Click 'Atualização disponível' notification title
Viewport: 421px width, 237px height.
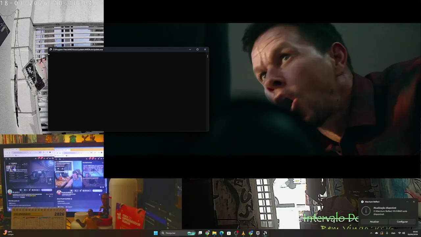pos(385,208)
